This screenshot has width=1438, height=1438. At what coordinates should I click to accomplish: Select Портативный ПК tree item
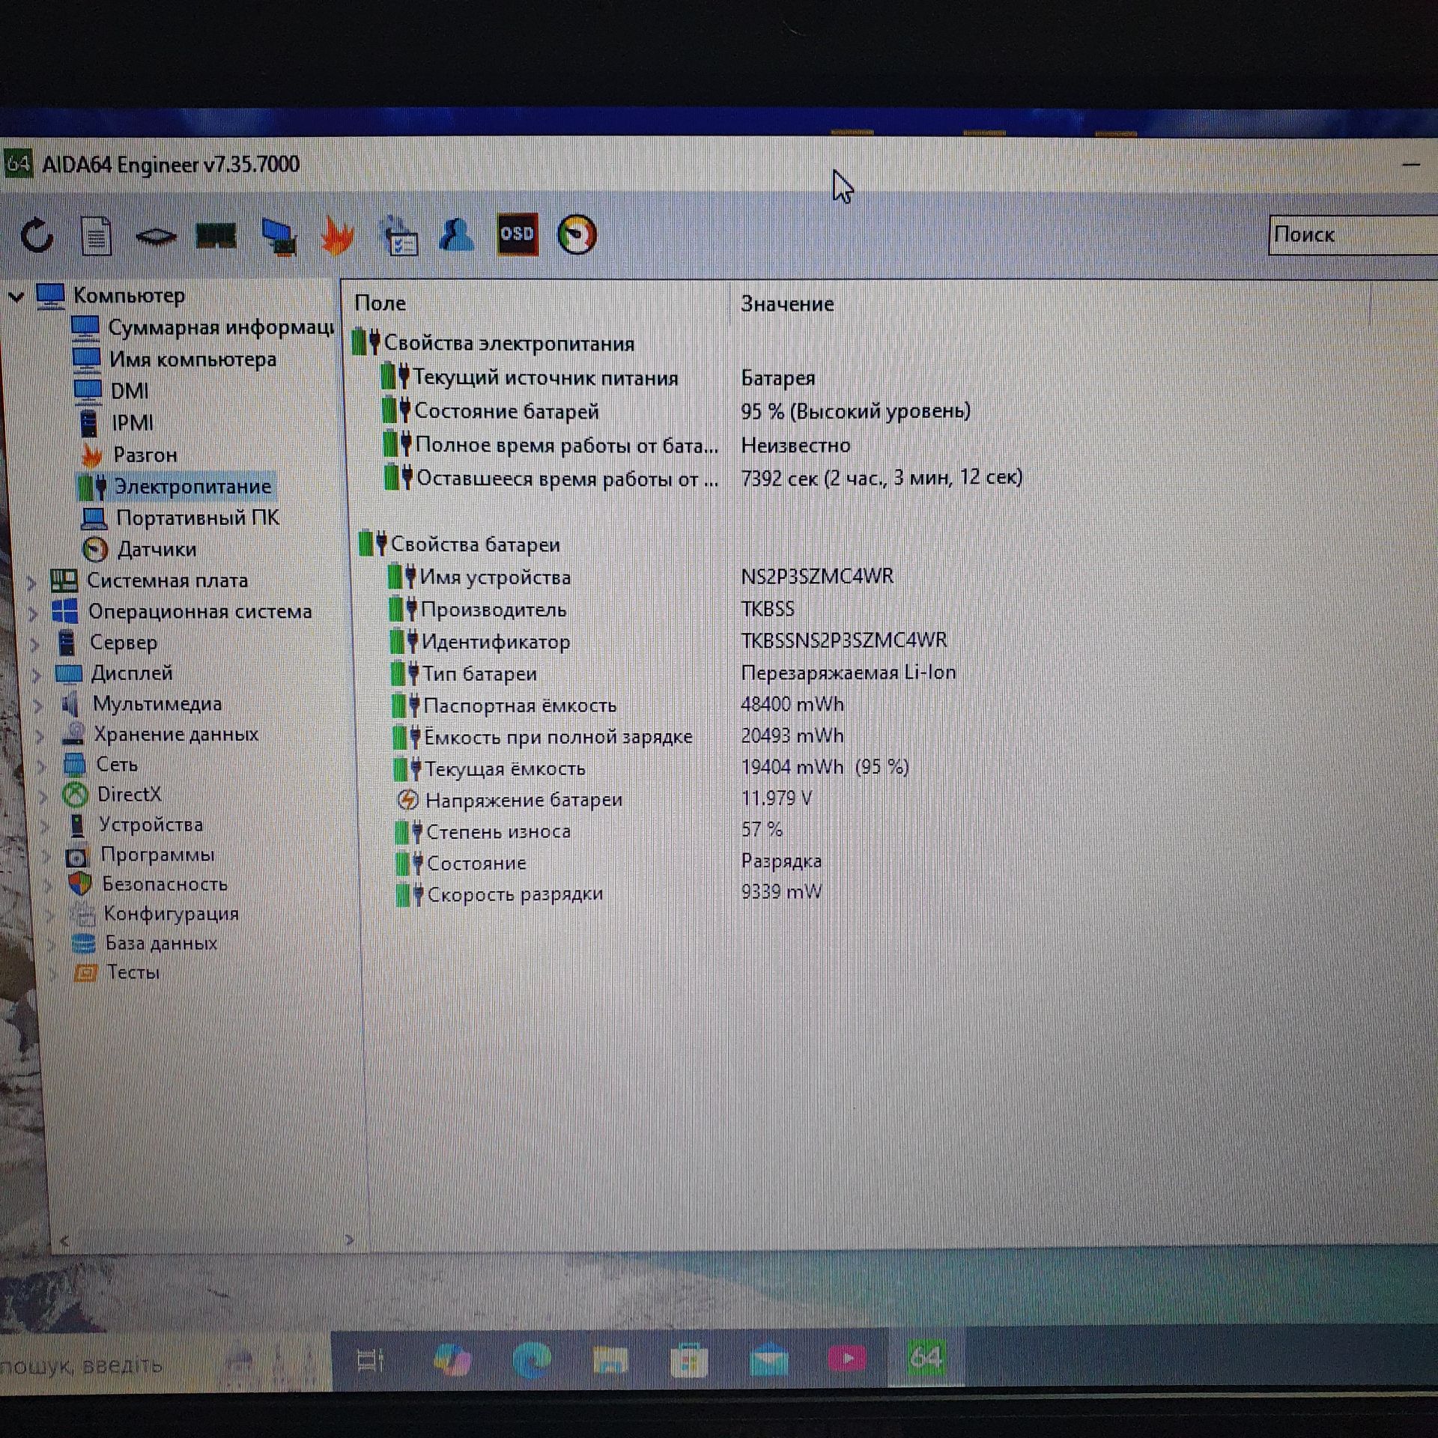click(x=197, y=518)
